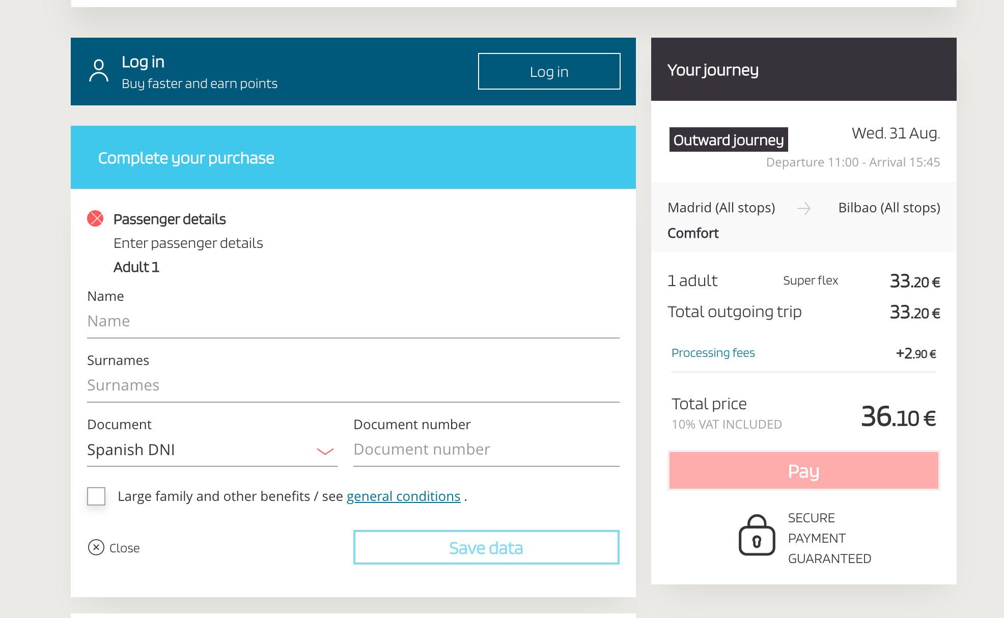1004x618 pixels.
Task: Click the arrow between Madrid and Bilbao
Action: coord(804,208)
